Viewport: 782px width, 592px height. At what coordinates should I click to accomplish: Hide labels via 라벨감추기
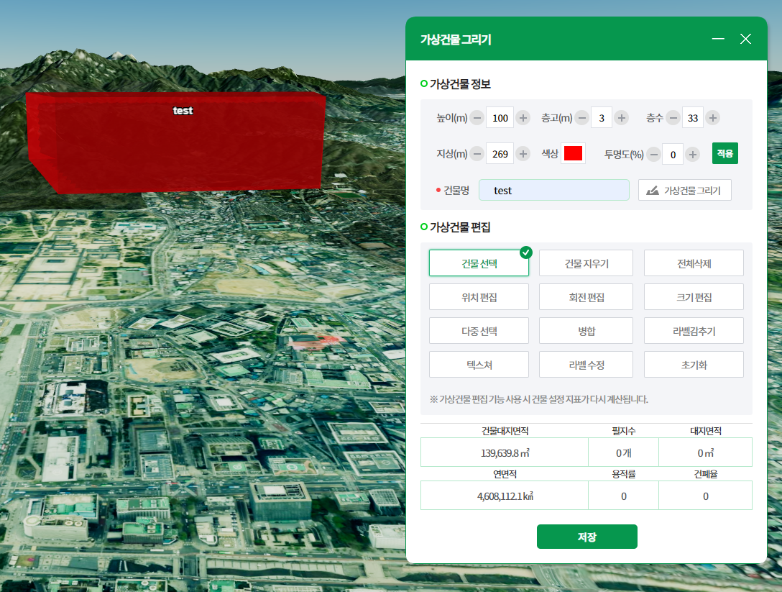pyautogui.click(x=694, y=331)
